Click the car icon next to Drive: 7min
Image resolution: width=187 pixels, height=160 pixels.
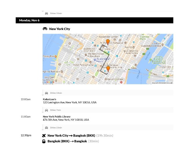point(46,110)
